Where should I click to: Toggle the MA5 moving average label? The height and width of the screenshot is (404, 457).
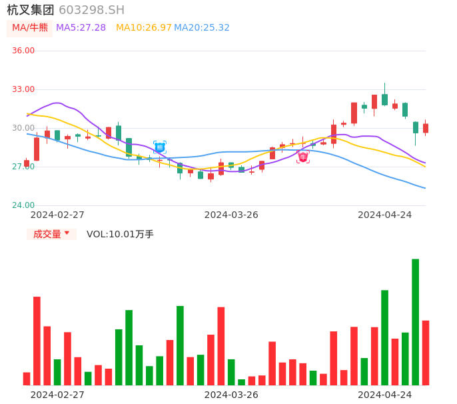81,28
